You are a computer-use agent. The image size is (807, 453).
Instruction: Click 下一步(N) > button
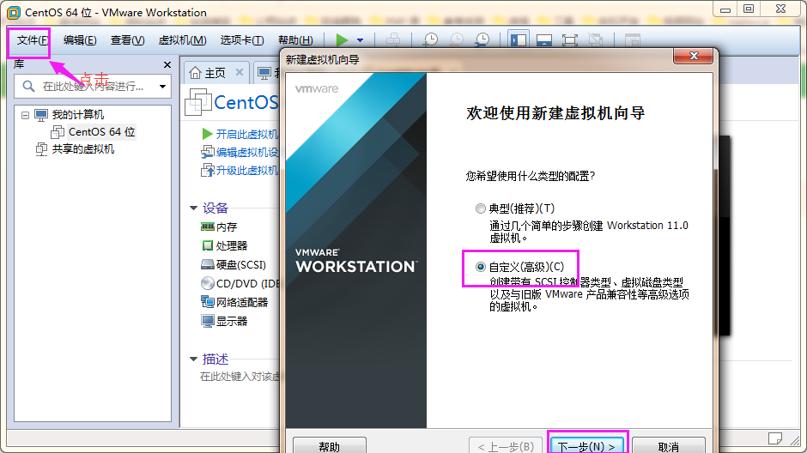(x=586, y=445)
